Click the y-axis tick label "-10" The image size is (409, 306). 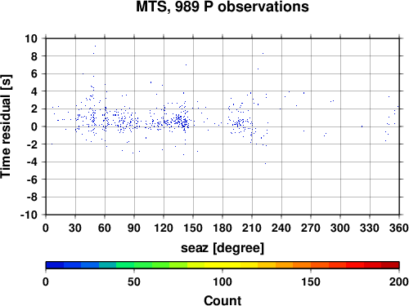pyautogui.click(x=29, y=215)
